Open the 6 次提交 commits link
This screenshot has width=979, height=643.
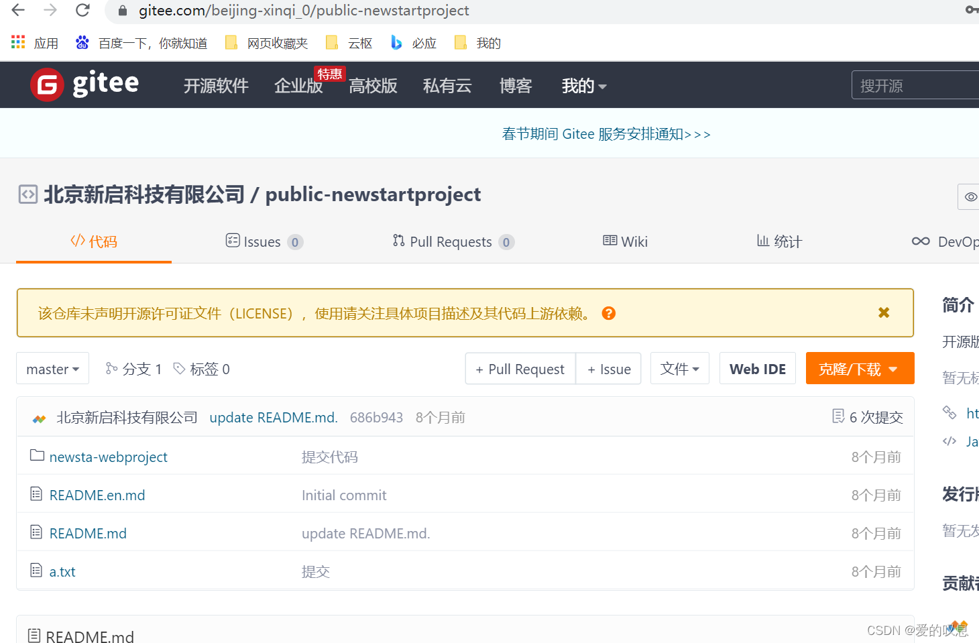click(x=876, y=417)
